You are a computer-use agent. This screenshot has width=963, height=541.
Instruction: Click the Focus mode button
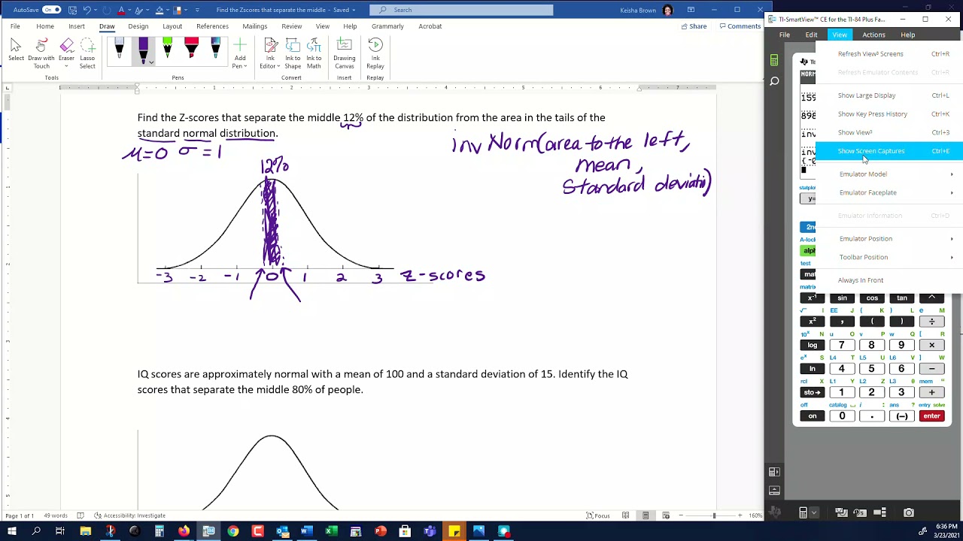598,515
